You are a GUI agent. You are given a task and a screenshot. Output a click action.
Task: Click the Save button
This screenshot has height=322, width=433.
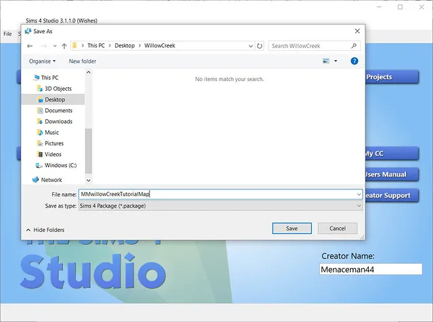[292, 229]
